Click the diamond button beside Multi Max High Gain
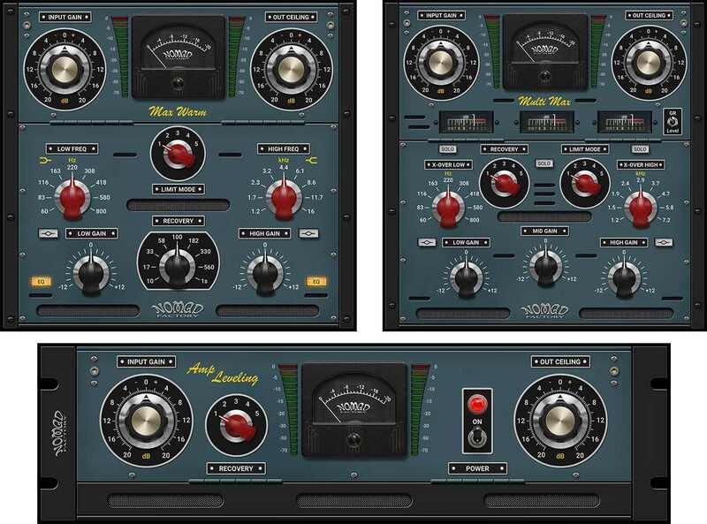The image size is (707, 524). pos(665,241)
